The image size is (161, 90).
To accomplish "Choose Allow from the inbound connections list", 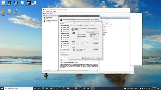I will [x=94, y=36].
